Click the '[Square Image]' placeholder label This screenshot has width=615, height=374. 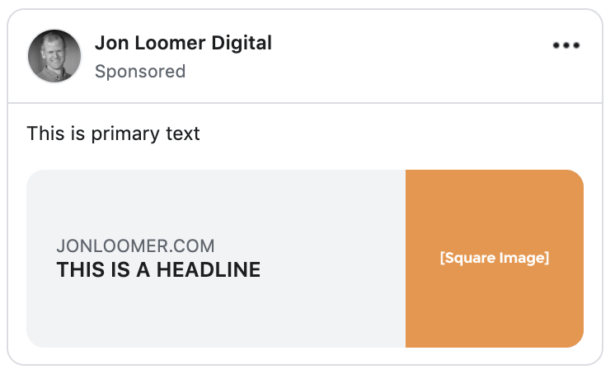tap(494, 258)
